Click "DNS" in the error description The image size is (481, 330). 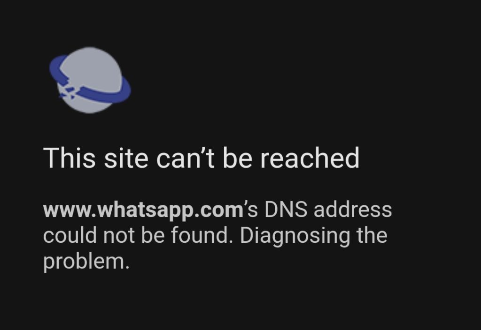pyautogui.click(x=286, y=210)
